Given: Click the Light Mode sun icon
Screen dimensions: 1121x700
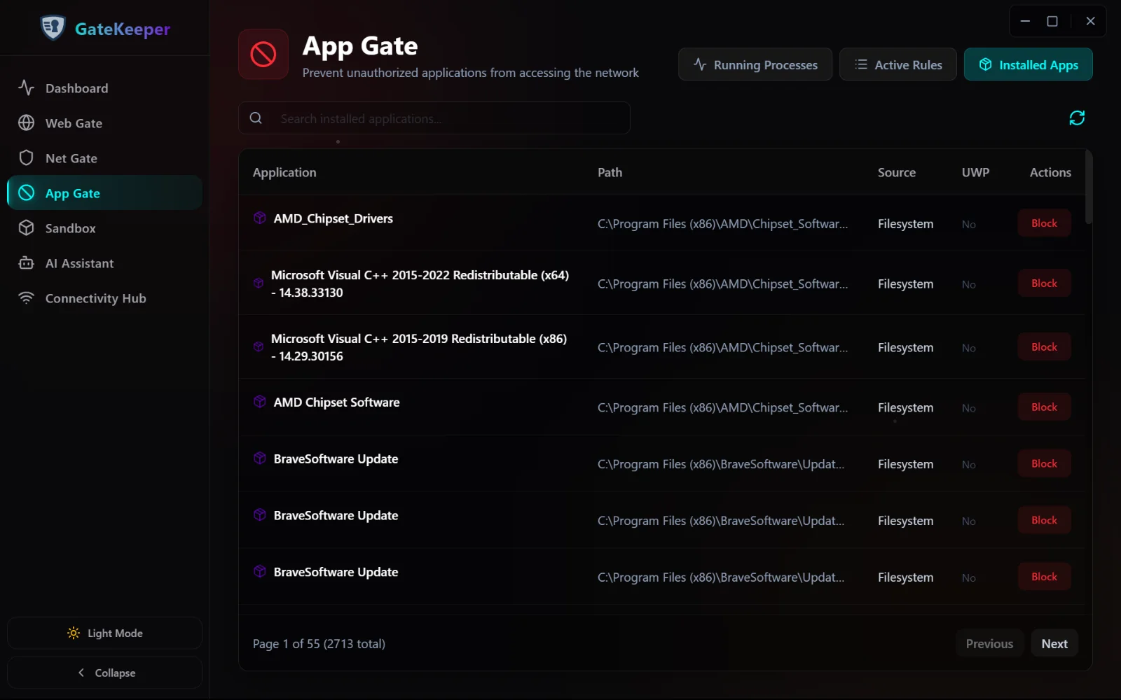Looking at the screenshot, I should pyautogui.click(x=74, y=633).
